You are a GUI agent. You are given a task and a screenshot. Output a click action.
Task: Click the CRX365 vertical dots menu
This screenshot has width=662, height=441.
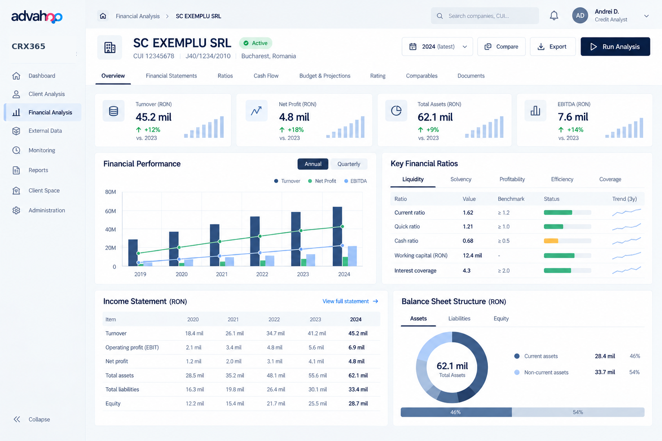[77, 54]
